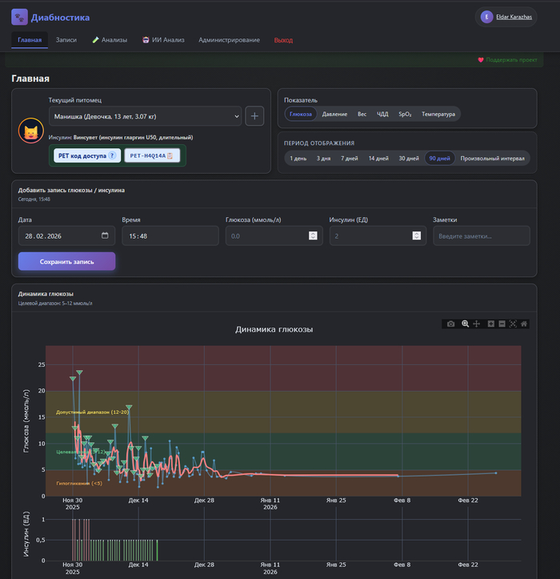The height and width of the screenshot is (579, 560).
Task: Select the chart Pan tool
Action: pos(477,324)
